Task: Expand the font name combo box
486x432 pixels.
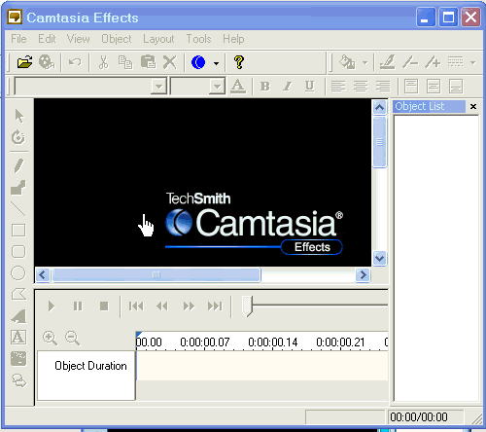Action: (158, 87)
